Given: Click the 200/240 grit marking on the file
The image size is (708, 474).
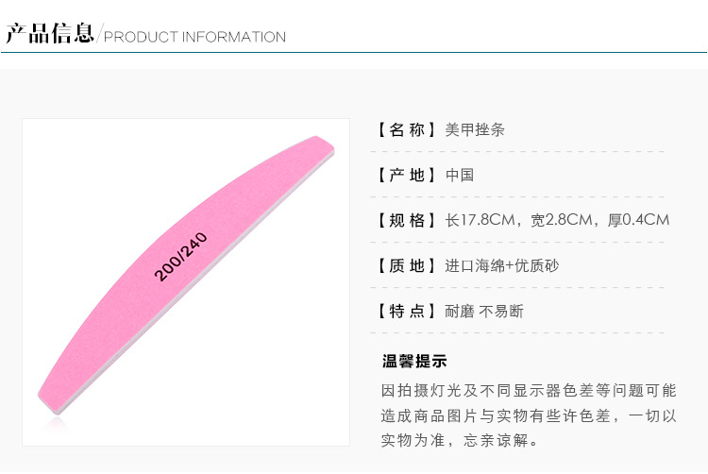Looking at the screenshot, I should 181,256.
